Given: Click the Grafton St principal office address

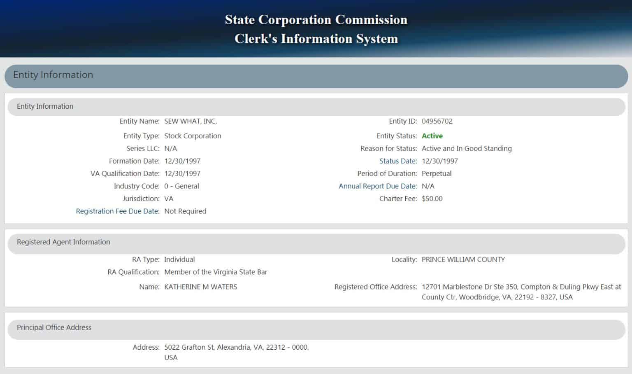Looking at the screenshot, I should point(236,347).
